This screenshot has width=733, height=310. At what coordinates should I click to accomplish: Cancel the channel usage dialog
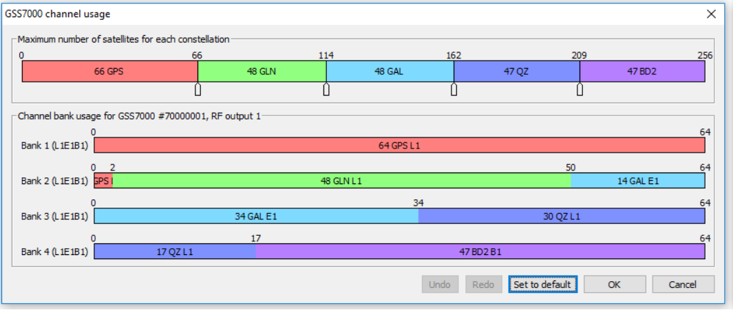[x=683, y=285]
